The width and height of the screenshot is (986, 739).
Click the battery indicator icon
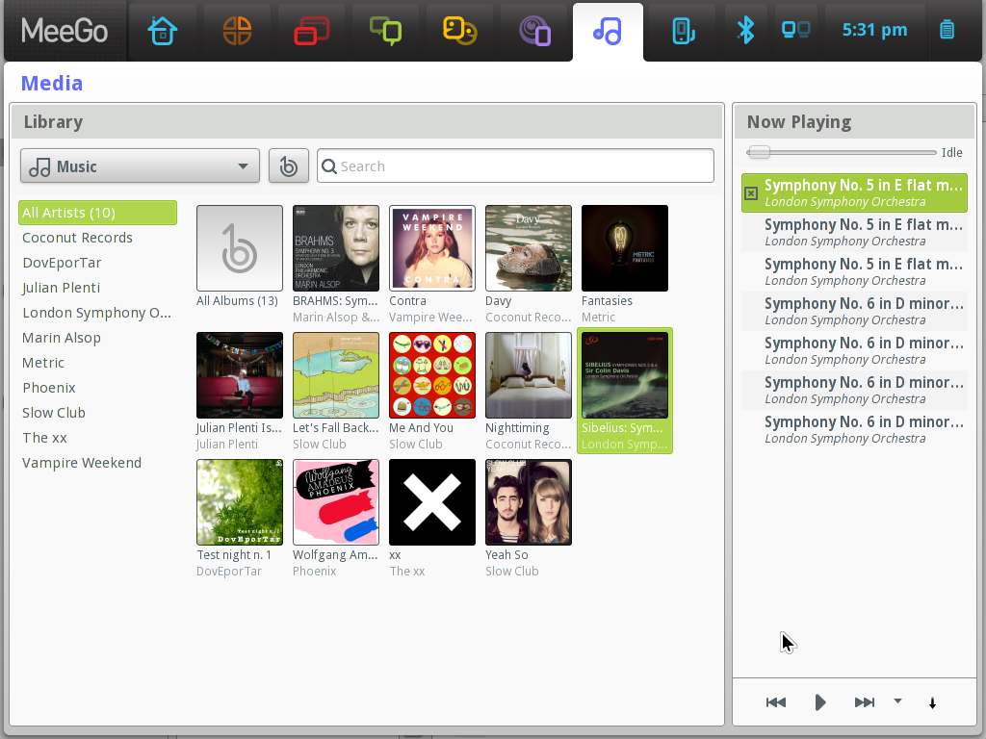tap(947, 30)
